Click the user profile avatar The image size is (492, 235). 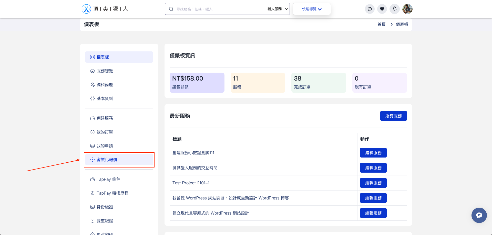coord(407,9)
